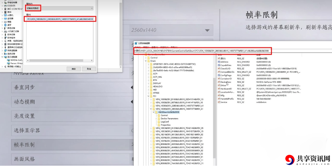Click the 音频输入和输出 speaker icon
This screenshot has width=332, height=166.
coord(5,67)
